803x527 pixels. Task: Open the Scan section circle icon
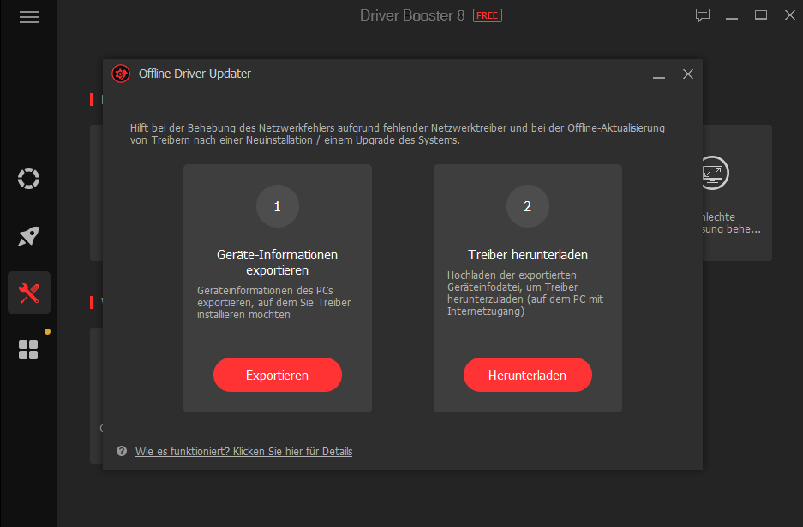pyautogui.click(x=28, y=179)
